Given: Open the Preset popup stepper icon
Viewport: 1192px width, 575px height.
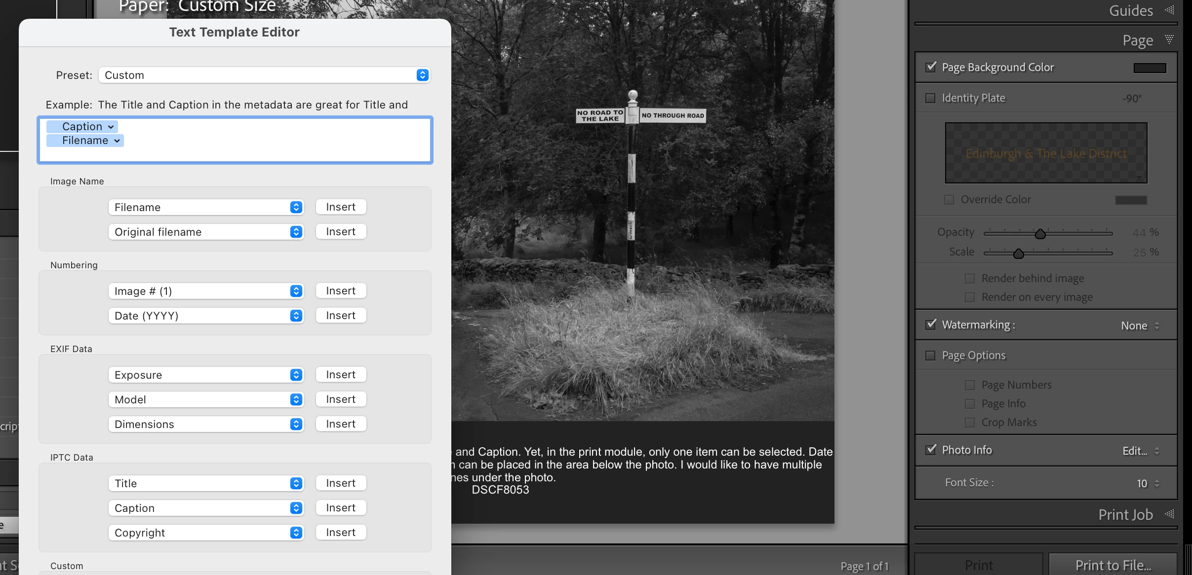Looking at the screenshot, I should click(422, 75).
